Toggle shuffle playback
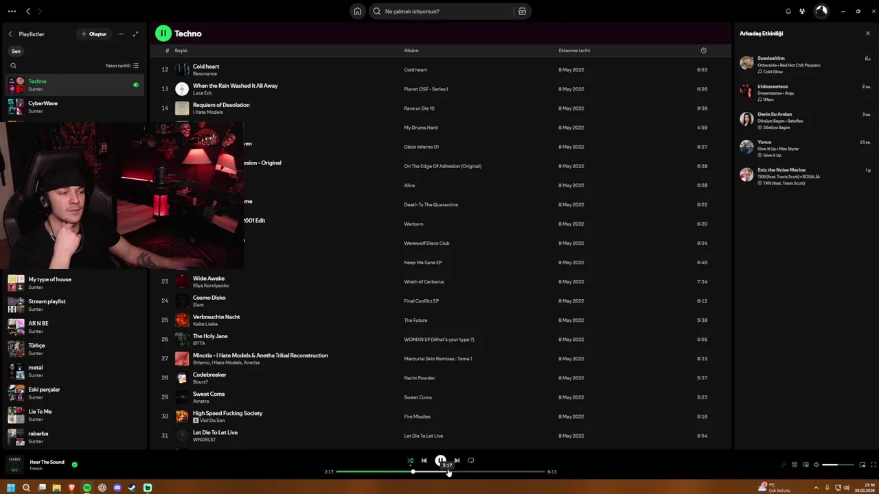This screenshot has width=879, height=494. (410, 461)
